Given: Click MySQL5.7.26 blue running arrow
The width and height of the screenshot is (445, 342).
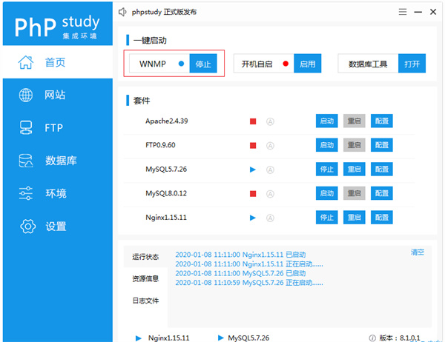Looking at the screenshot, I should point(253,170).
